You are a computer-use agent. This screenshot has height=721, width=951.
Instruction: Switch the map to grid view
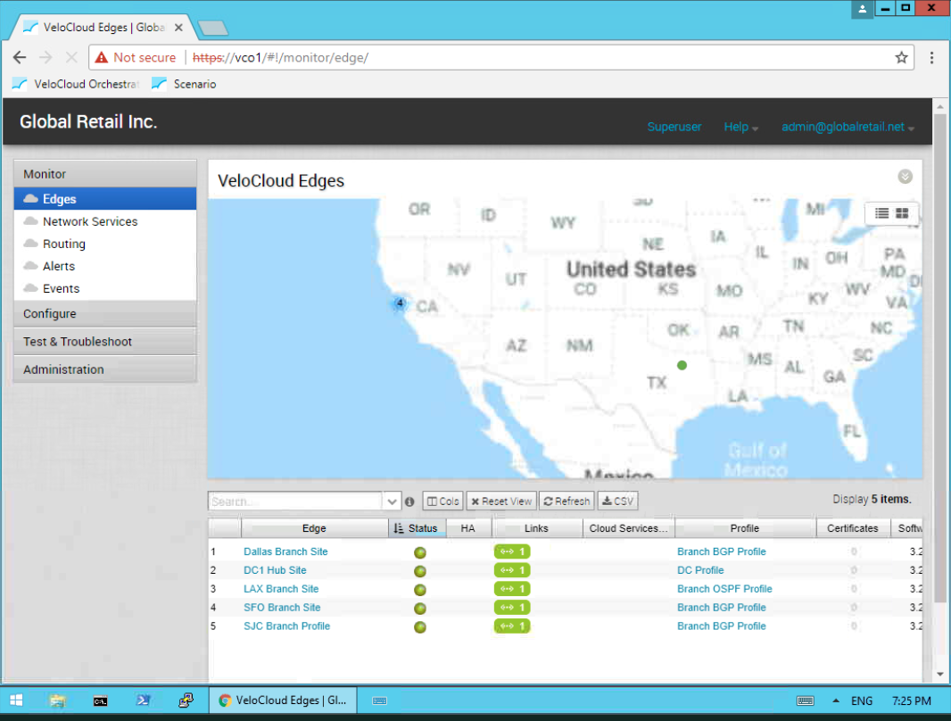click(x=902, y=213)
